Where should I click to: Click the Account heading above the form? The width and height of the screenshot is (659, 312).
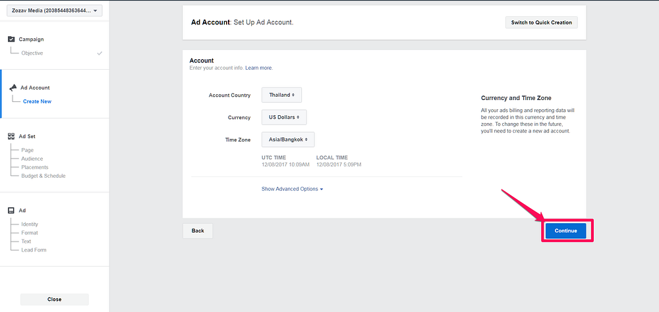(x=202, y=61)
